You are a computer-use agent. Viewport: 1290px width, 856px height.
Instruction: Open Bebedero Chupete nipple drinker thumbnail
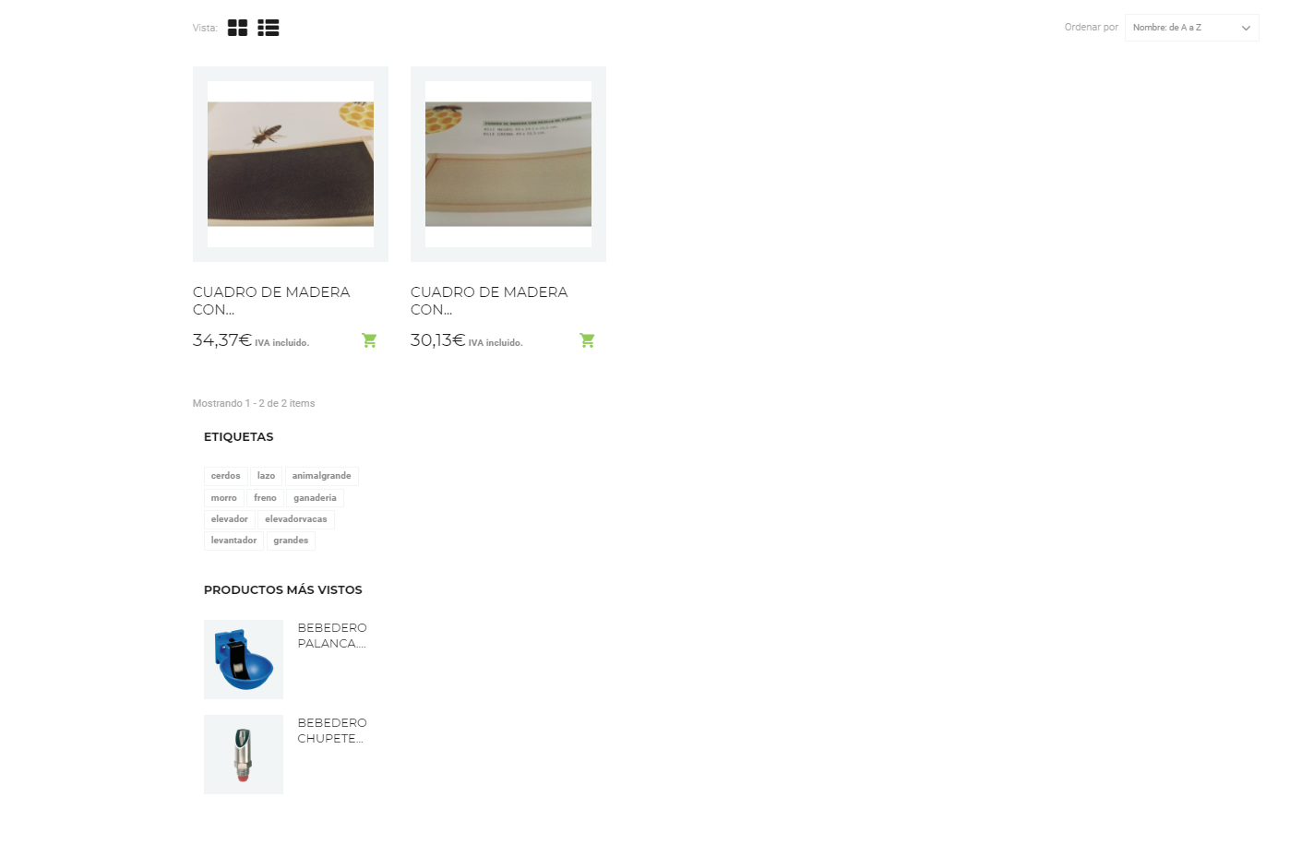(x=244, y=755)
